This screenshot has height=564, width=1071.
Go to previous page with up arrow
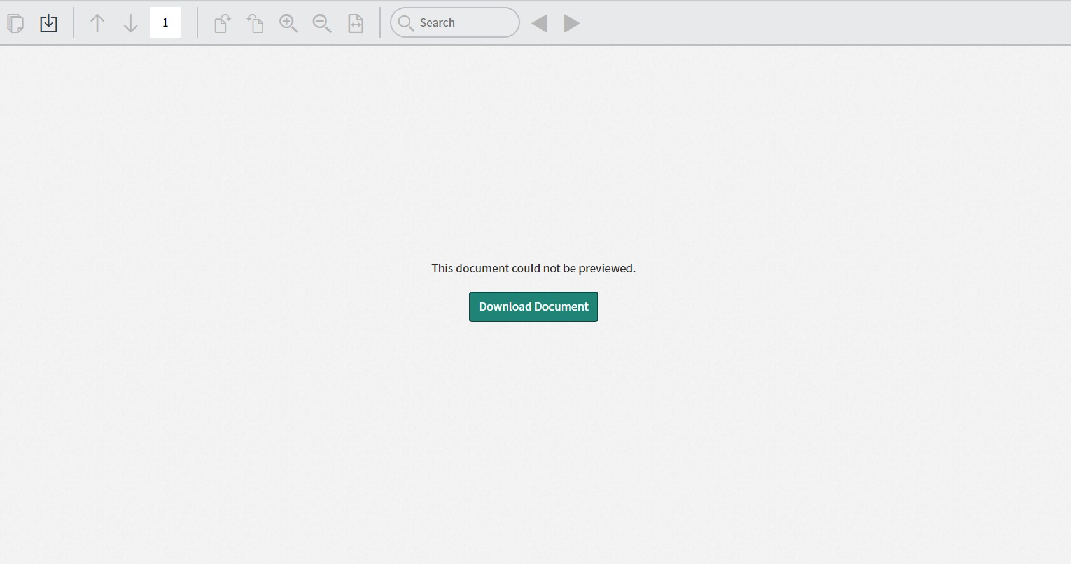(97, 24)
